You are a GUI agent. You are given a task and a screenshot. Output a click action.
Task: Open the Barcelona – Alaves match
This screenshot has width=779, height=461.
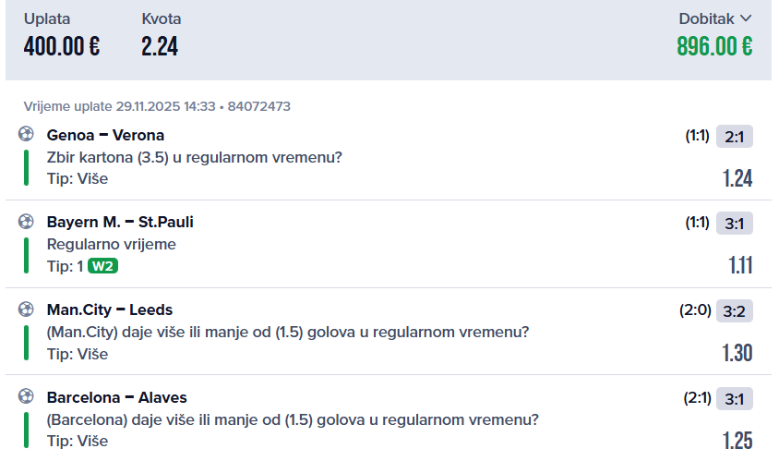[116, 397]
